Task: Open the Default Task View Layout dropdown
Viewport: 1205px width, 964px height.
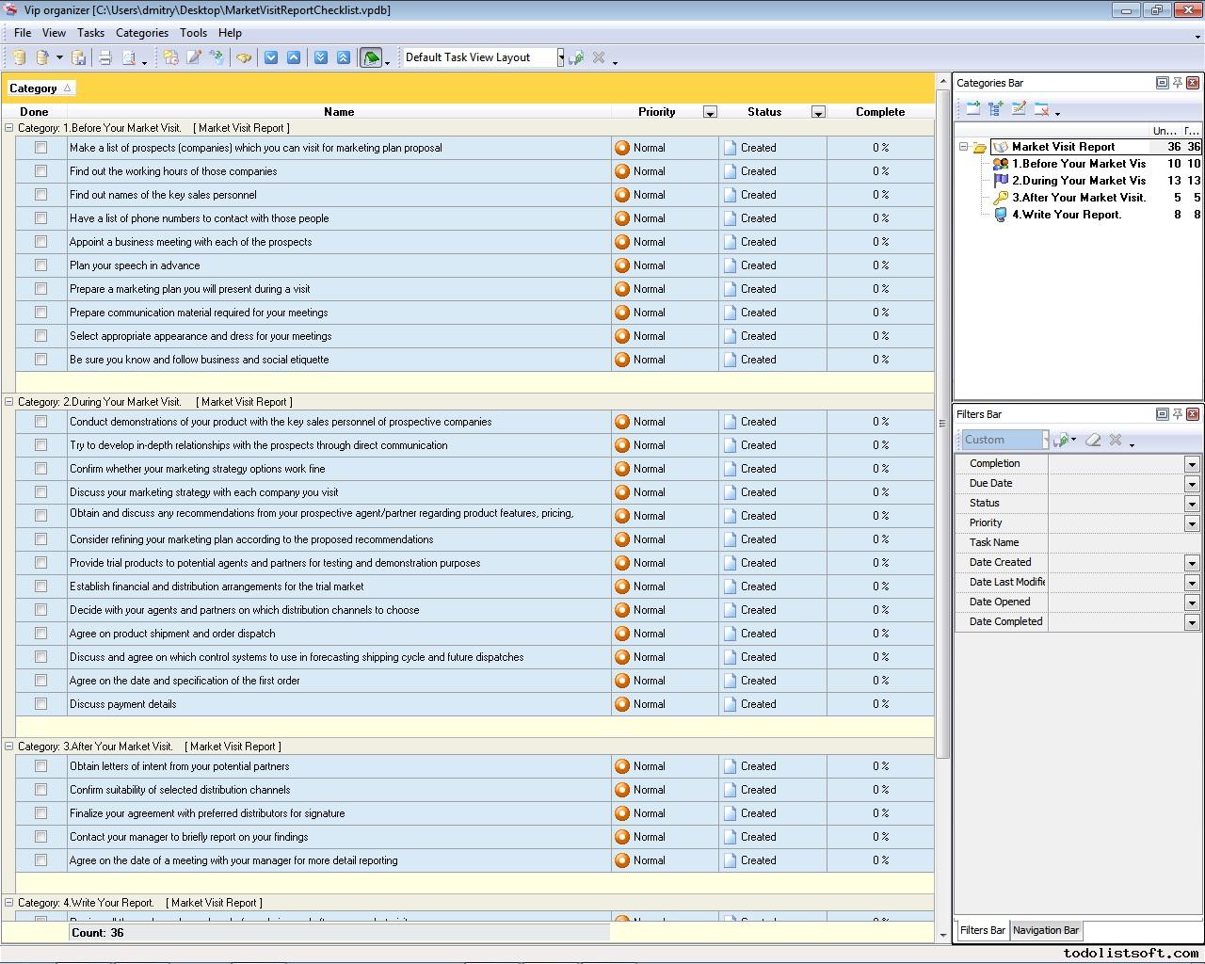Action: pos(560,57)
